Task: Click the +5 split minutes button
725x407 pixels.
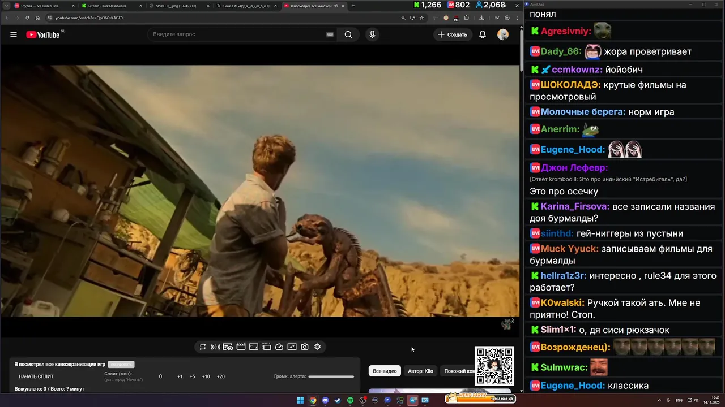Action: pyautogui.click(x=193, y=376)
